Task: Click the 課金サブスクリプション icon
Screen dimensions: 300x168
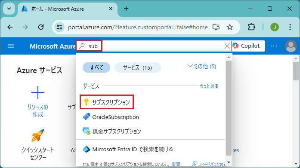Action: point(87,131)
